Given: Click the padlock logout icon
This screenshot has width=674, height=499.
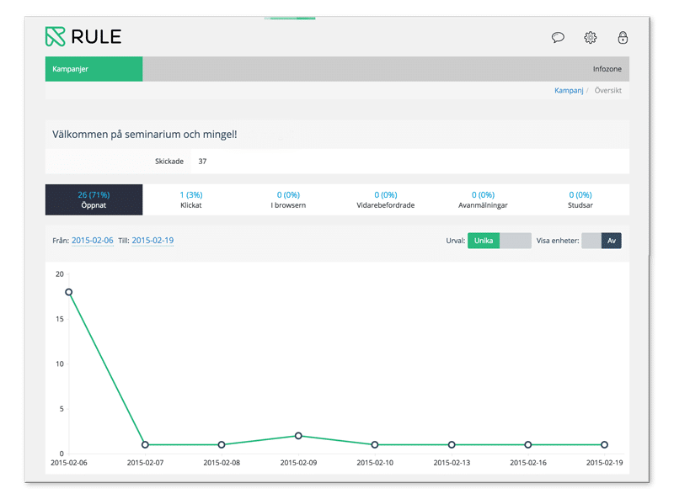Looking at the screenshot, I should tap(623, 37).
